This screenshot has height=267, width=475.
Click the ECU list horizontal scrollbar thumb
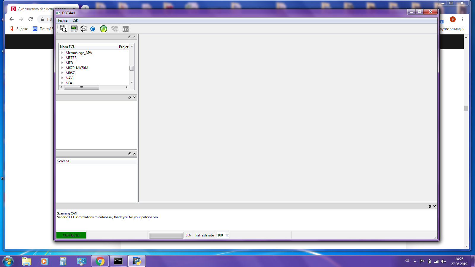coord(82,88)
